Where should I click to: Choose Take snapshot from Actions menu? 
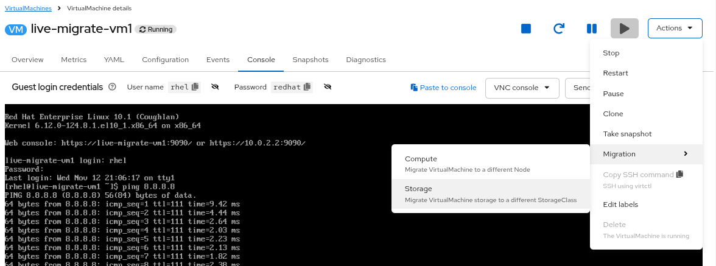coord(627,134)
